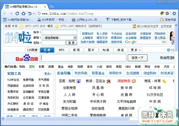Go back with the browser back arrow
The height and width of the screenshot is (126, 179).
pos(5,14)
